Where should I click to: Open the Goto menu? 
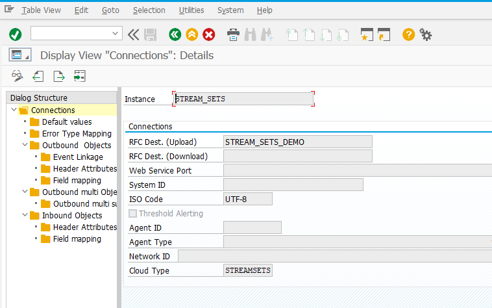pos(110,10)
